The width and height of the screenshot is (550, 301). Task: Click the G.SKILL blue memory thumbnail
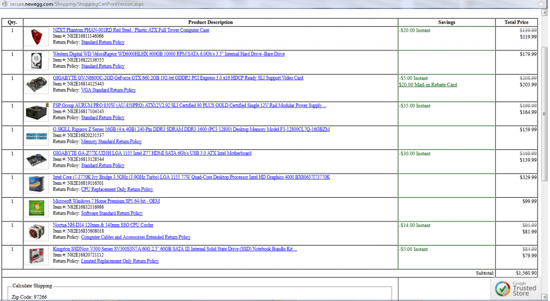37,137
